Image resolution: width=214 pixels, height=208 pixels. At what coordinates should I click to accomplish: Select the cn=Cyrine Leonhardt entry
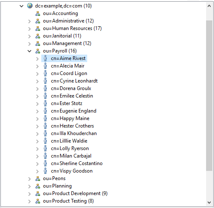74,81
